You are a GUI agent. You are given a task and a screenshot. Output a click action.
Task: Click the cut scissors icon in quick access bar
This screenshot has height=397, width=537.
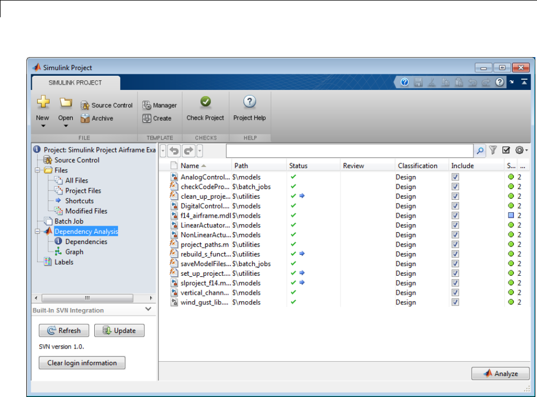pos(432,82)
